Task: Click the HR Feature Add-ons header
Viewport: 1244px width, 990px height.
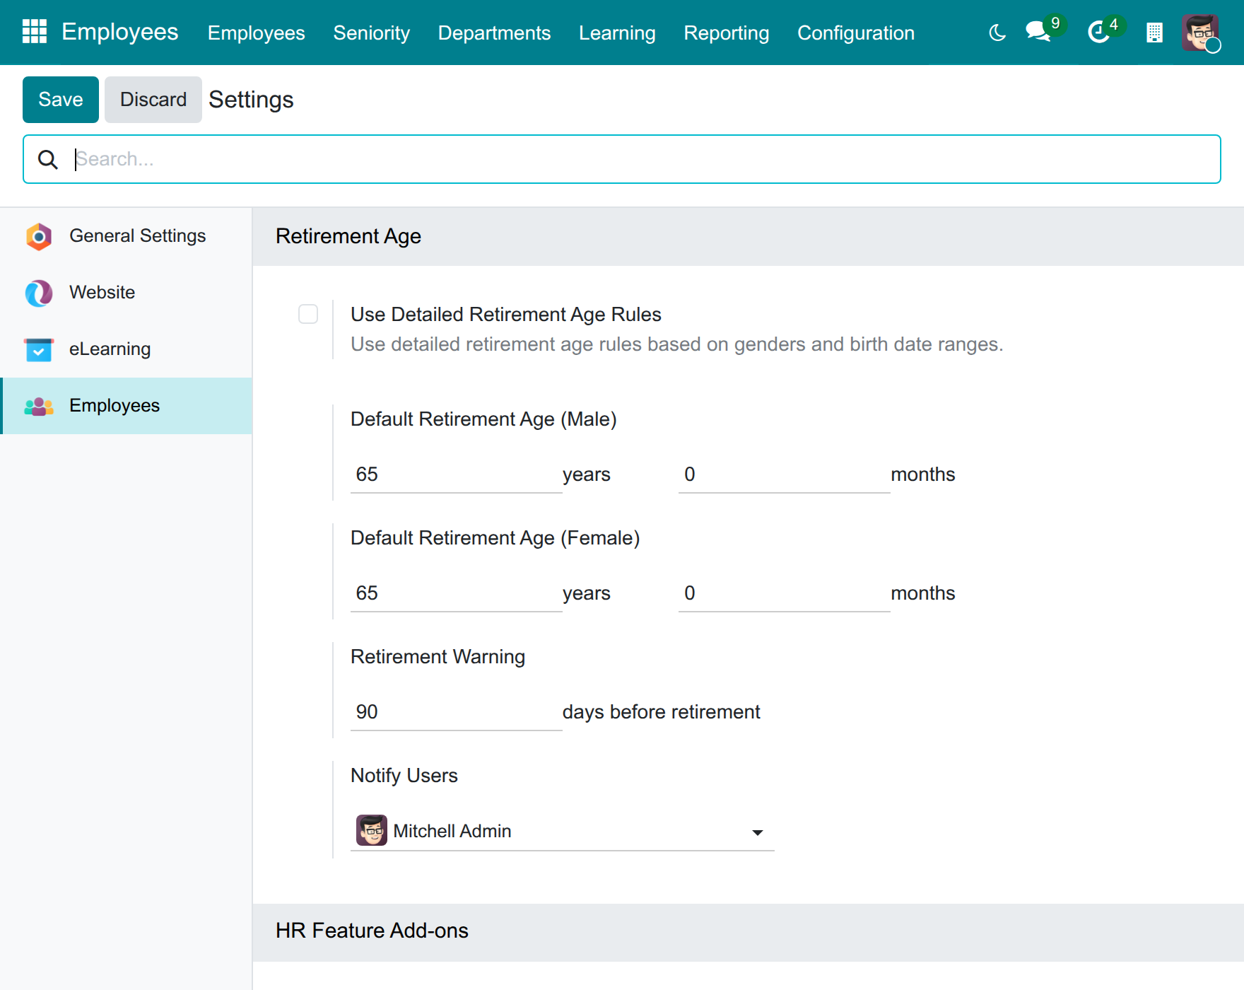Action: [x=748, y=931]
